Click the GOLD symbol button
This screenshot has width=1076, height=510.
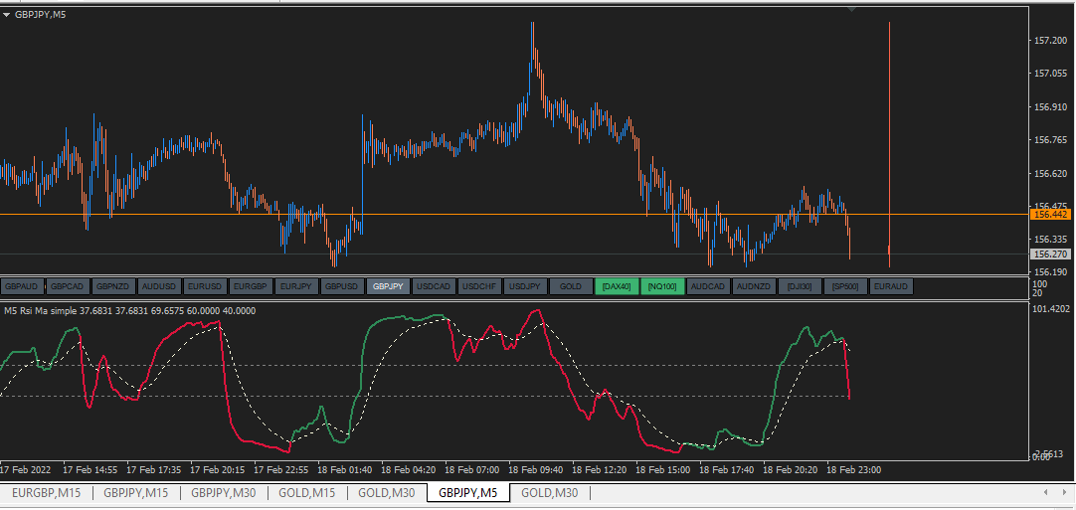click(571, 286)
